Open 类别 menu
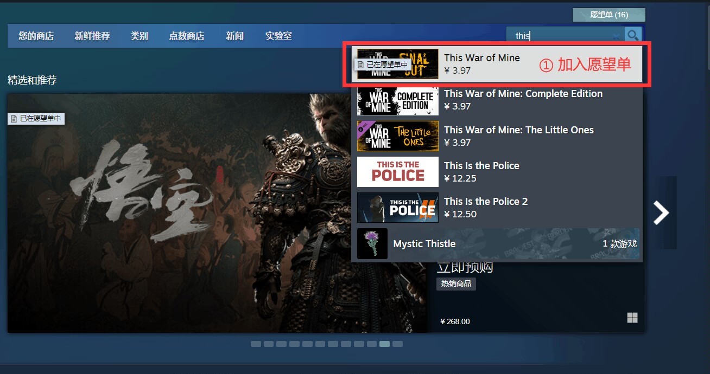The image size is (710, 374). (x=140, y=36)
